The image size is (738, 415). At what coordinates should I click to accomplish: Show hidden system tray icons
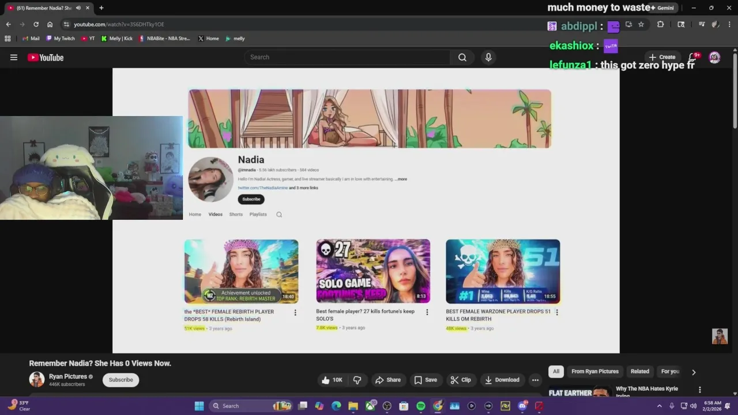click(x=660, y=406)
